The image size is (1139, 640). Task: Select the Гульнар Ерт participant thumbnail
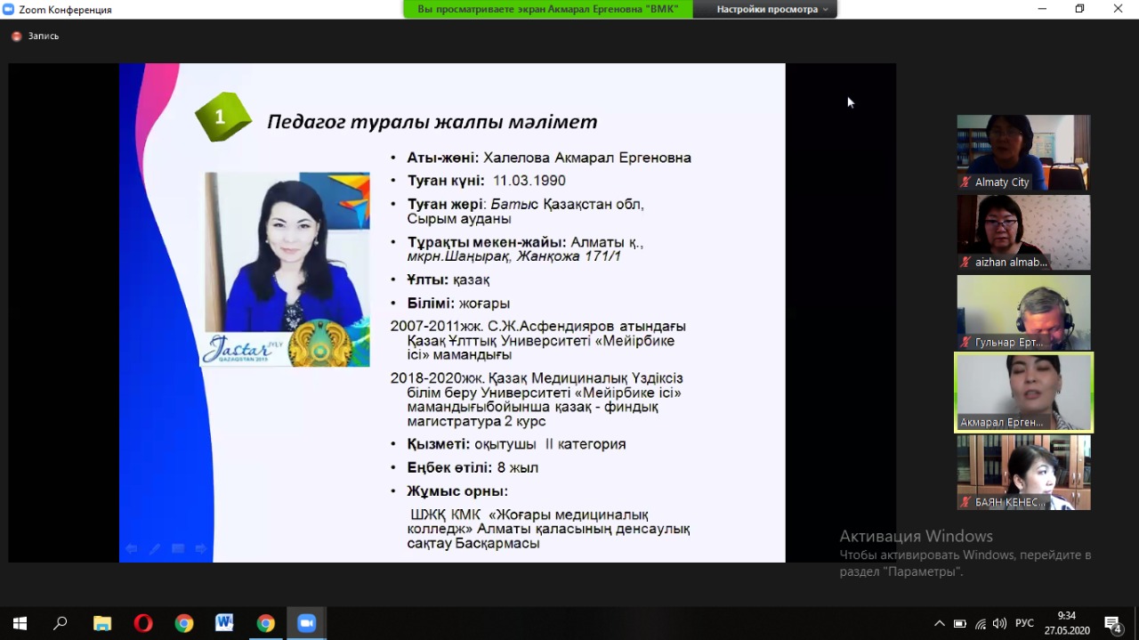point(1023,312)
